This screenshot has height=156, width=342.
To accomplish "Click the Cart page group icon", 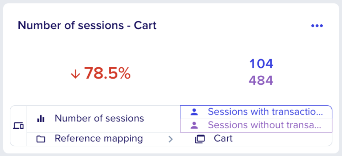I will 200,139.
